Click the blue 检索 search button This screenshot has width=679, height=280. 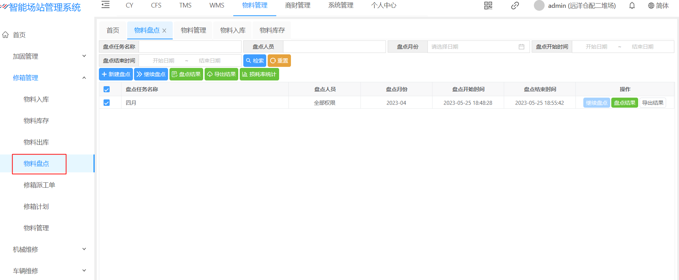coord(254,61)
